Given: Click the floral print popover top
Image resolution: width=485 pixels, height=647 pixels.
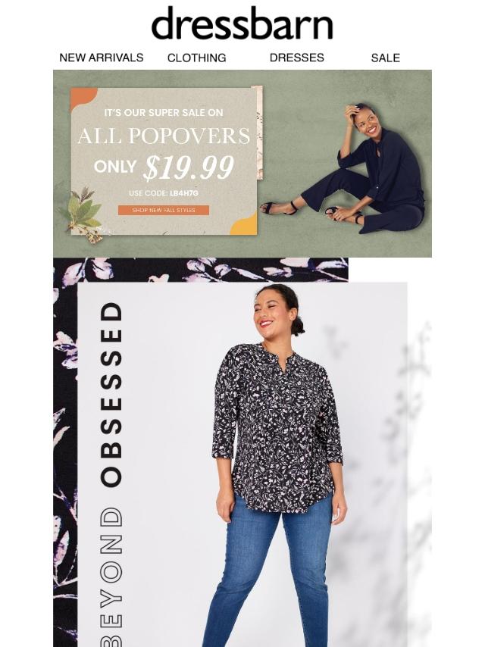Looking at the screenshot, I should [x=278, y=427].
